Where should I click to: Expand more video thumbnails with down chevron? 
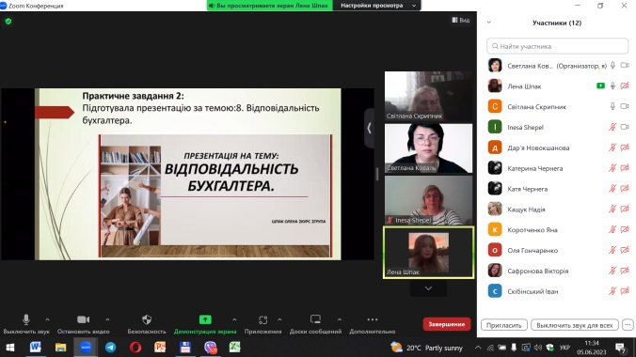click(428, 288)
